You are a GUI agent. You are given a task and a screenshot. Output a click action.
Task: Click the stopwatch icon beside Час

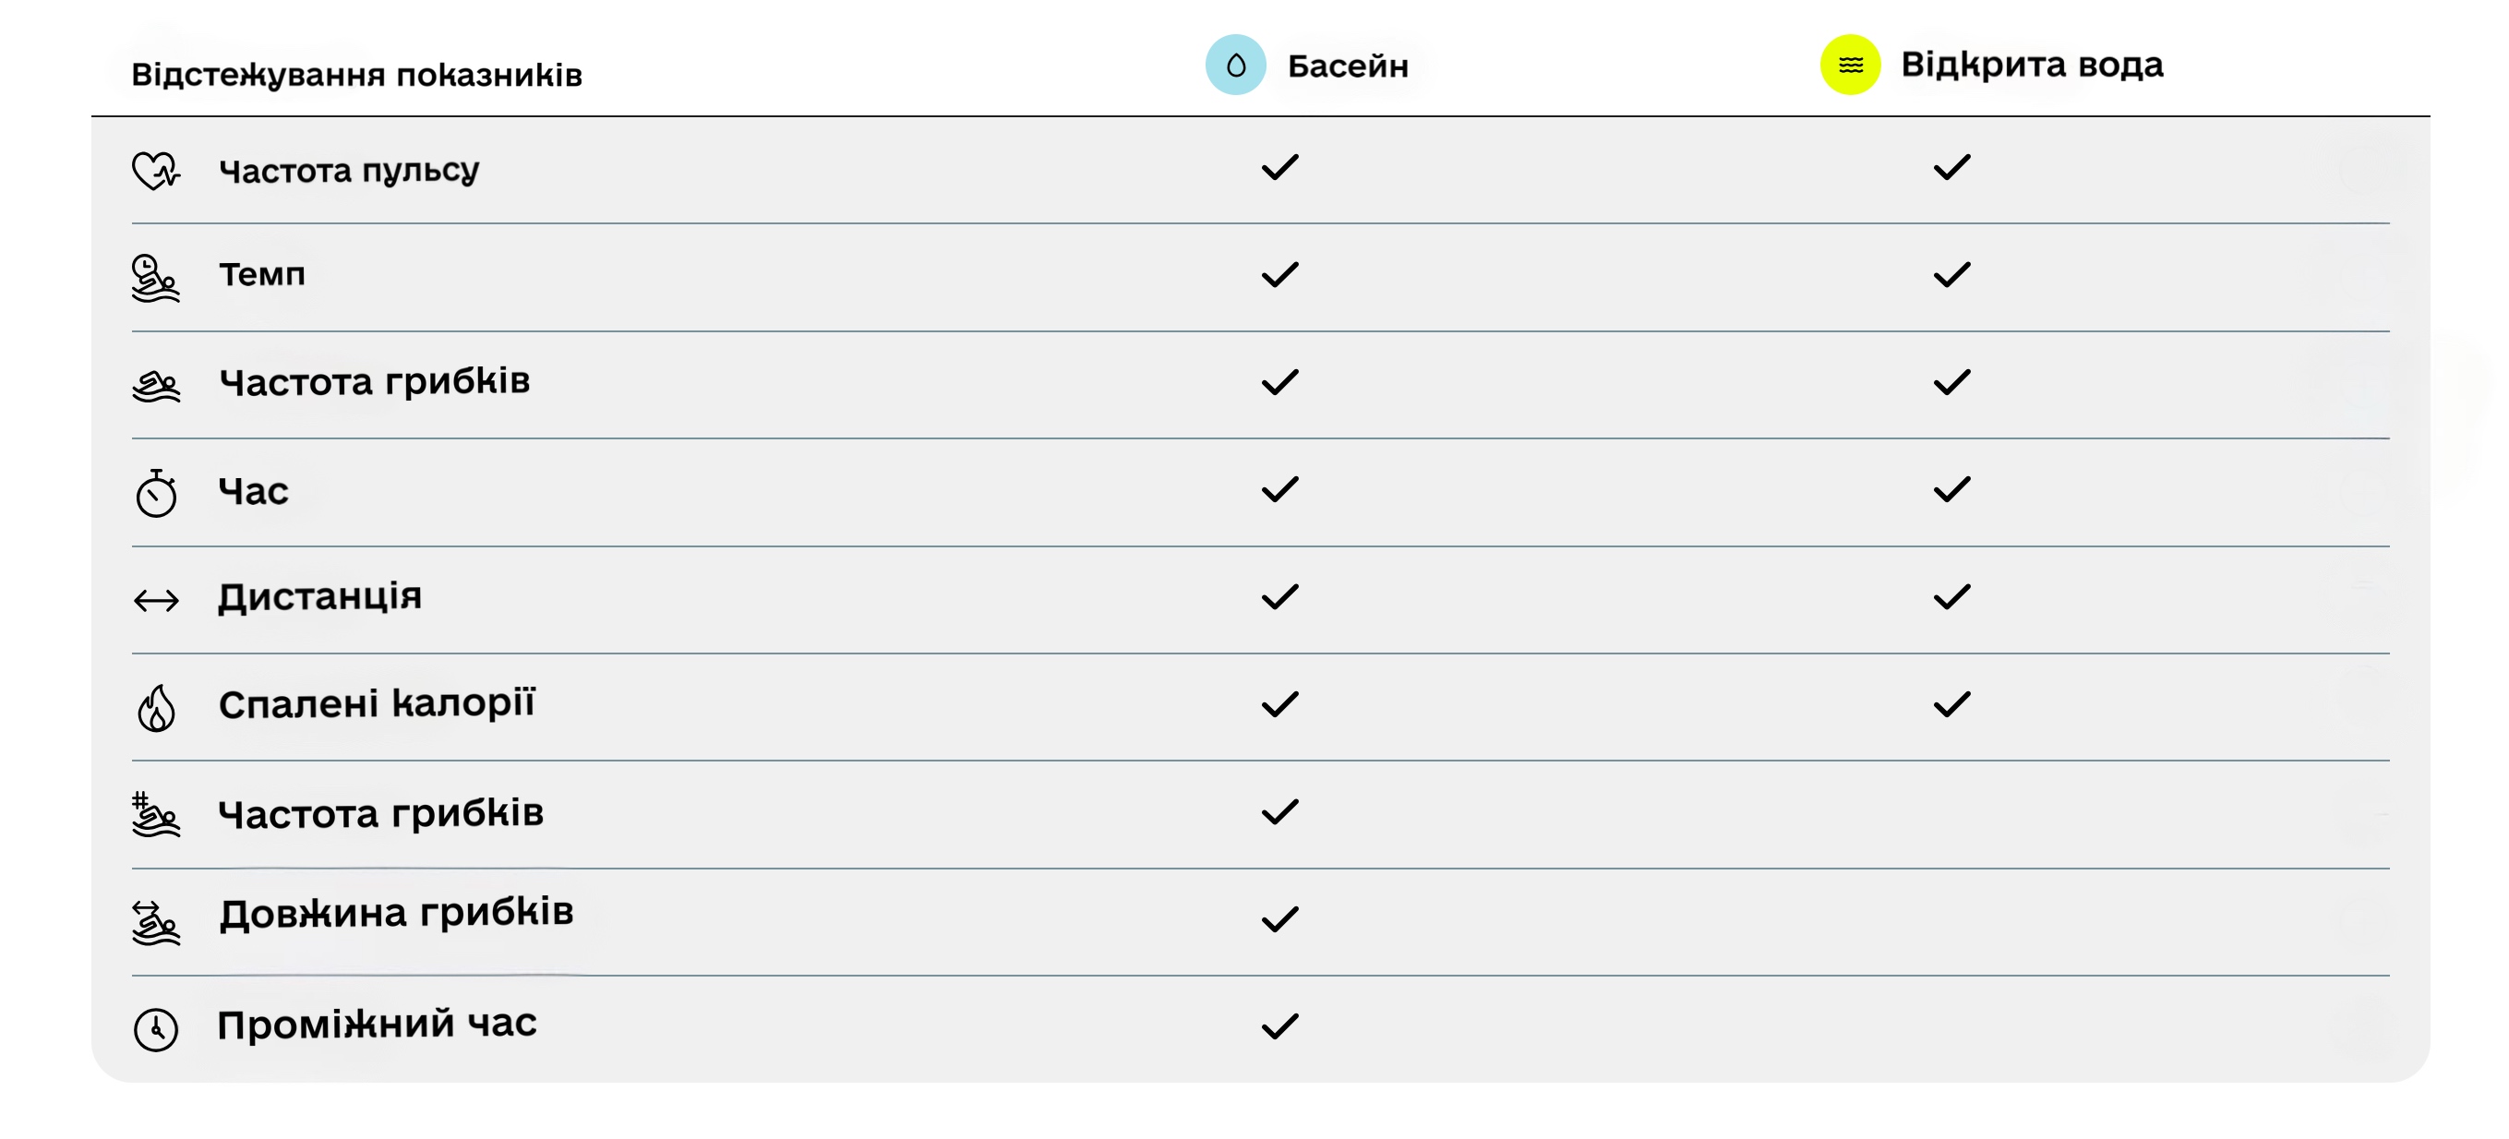(x=156, y=493)
